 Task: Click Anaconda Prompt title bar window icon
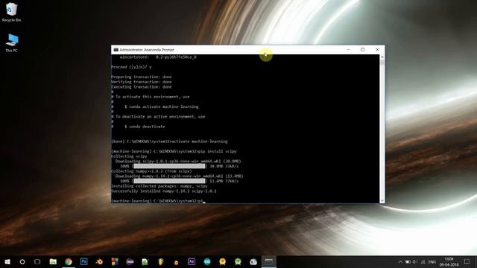(116, 50)
